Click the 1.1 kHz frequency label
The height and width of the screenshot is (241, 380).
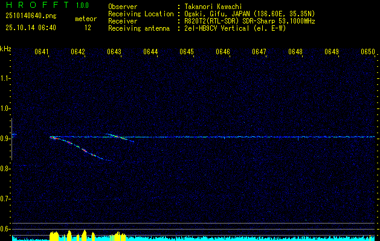coord(5,78)
